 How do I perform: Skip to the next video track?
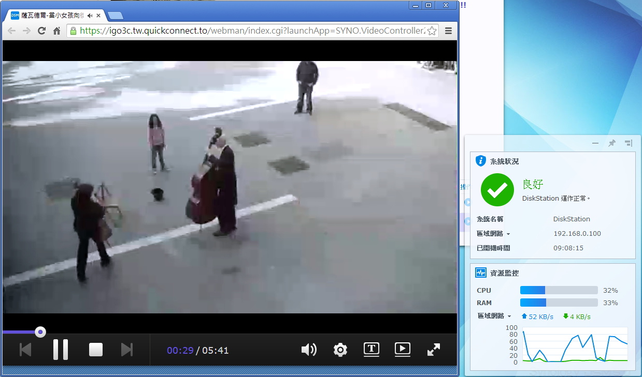(127, 350)
